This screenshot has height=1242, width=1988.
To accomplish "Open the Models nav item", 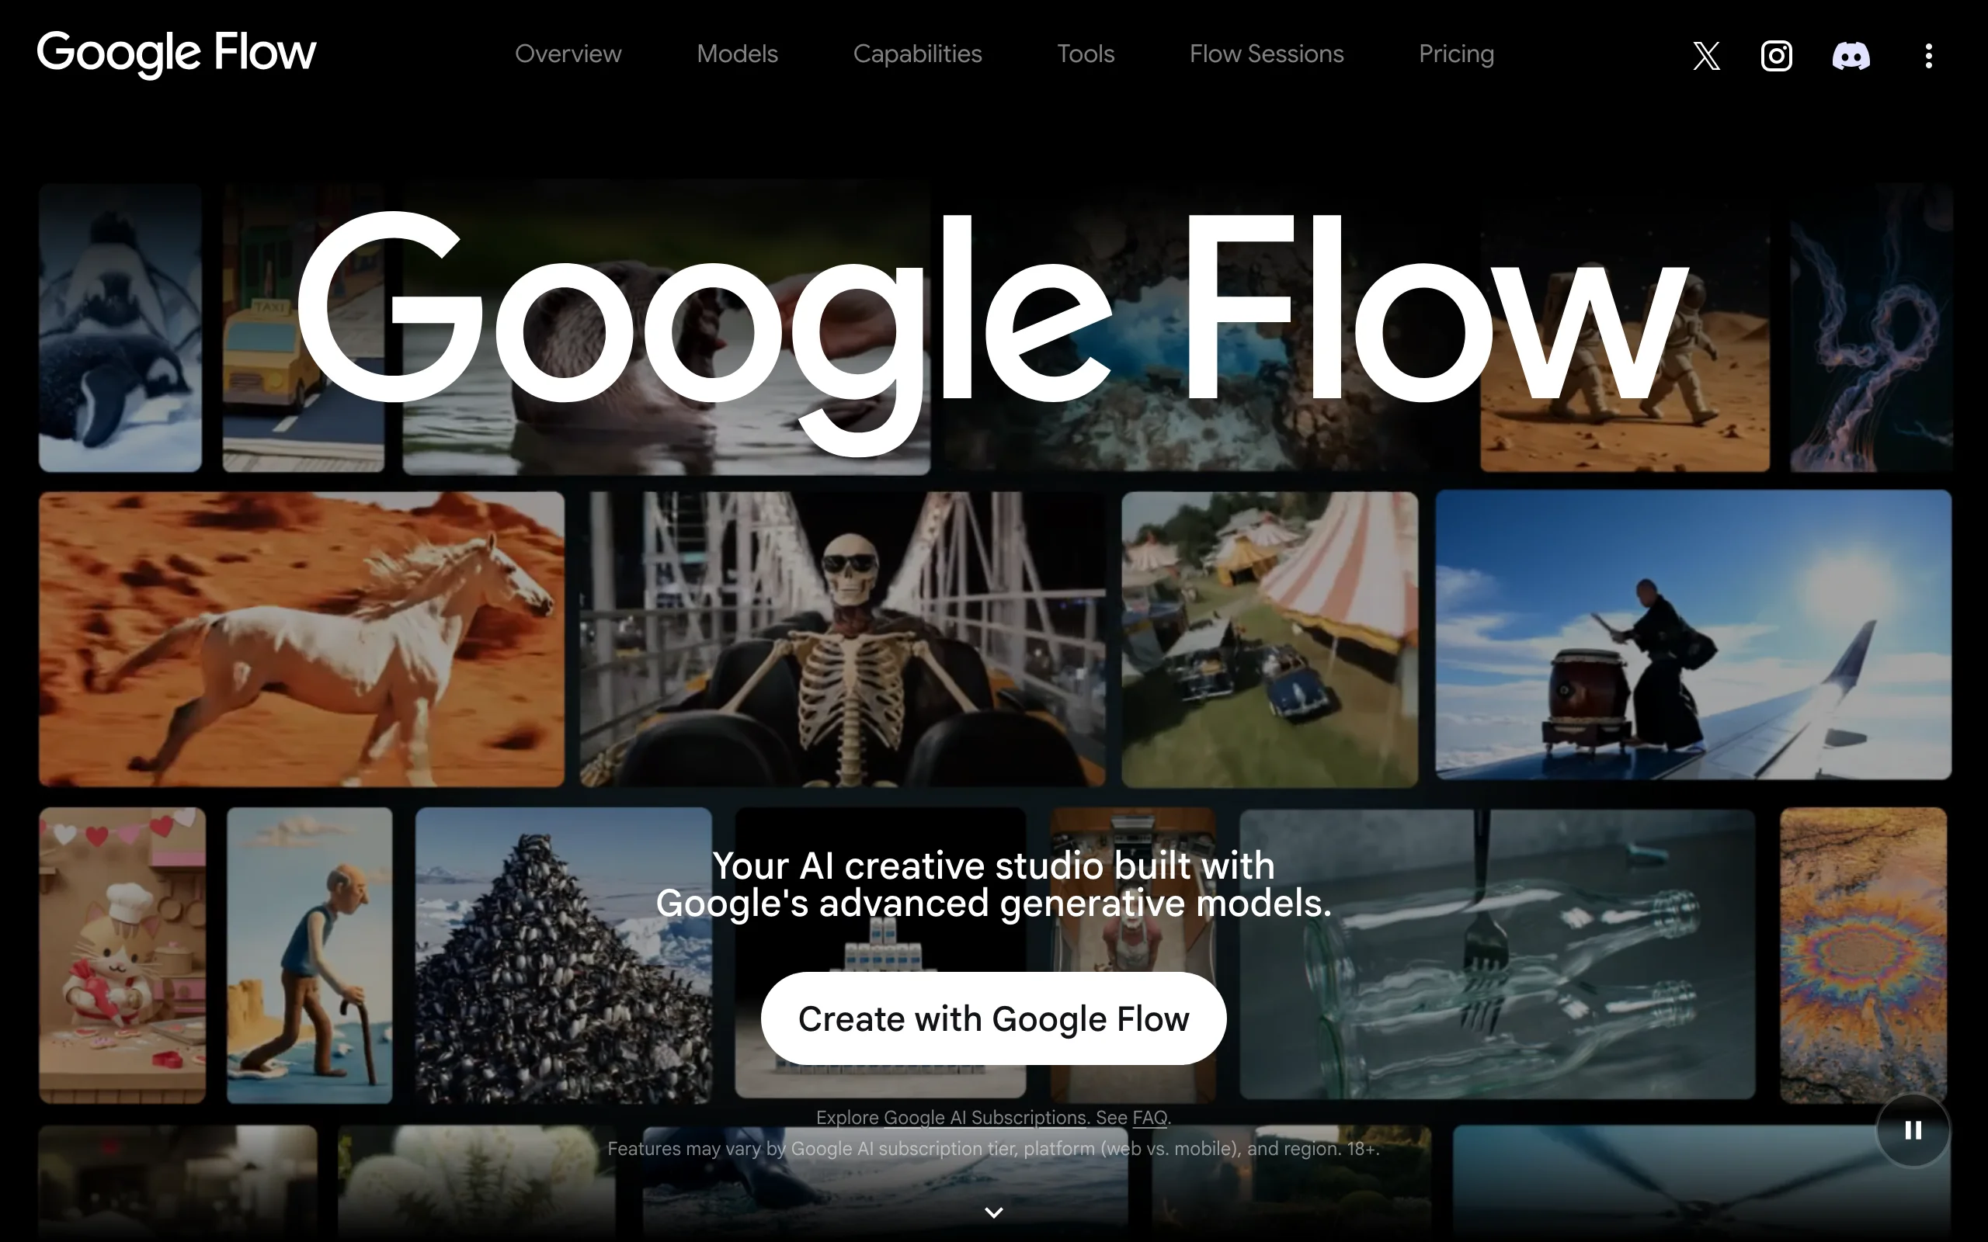I will pyautogui.click(x=737, y=54).
